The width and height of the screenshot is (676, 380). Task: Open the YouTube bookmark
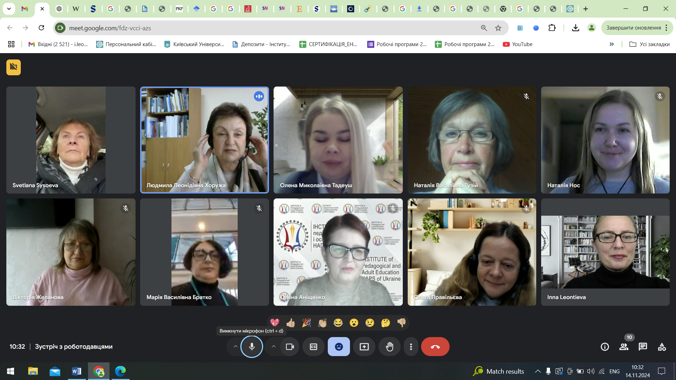point(518,44)
